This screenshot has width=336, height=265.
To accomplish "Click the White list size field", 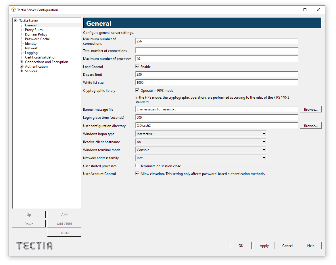I will [x=217, y=82].
